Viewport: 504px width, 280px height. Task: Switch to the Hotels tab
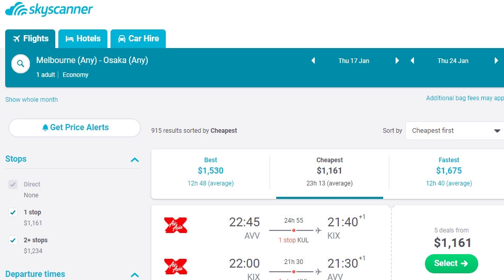click(83, 39)
